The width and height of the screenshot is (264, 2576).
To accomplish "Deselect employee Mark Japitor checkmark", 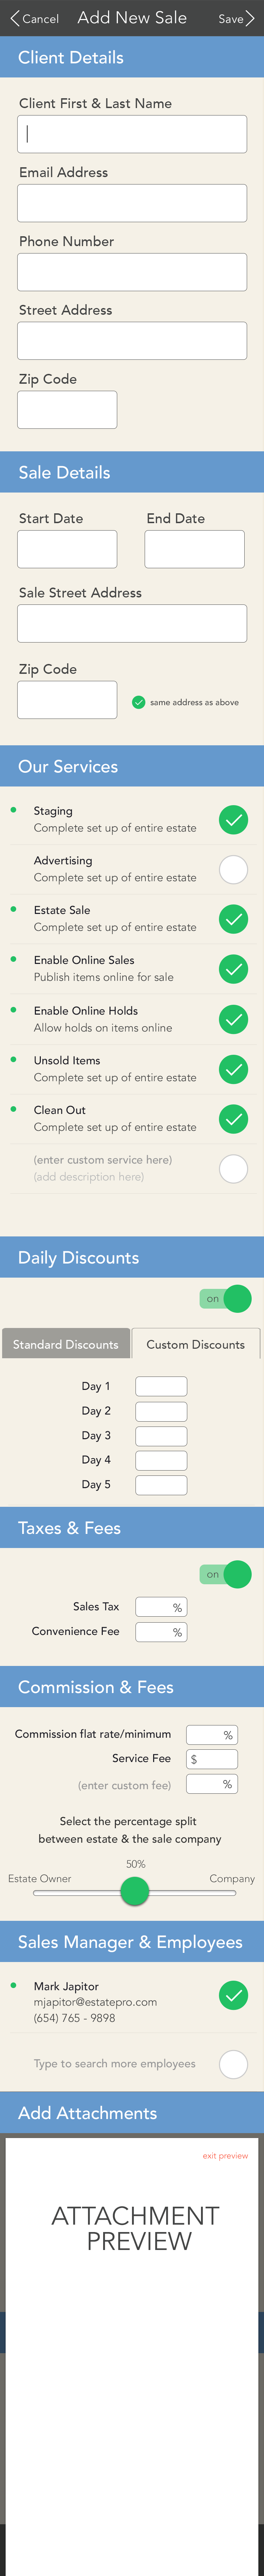I will coord(233,1995).
